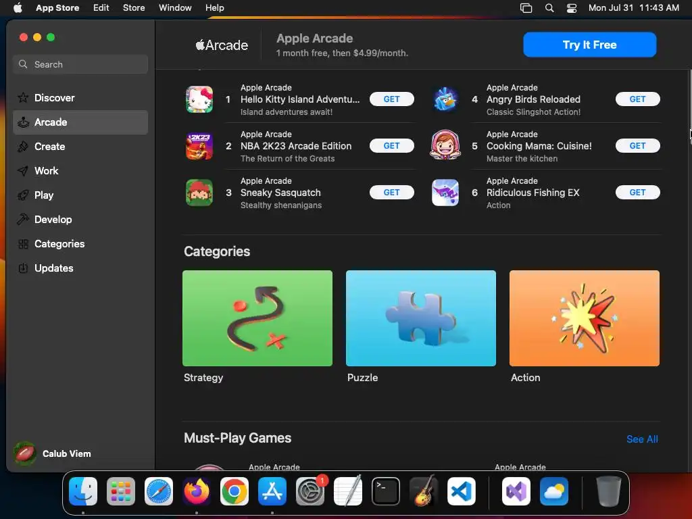The height and width of the screenshot is (519, 692).
Task: Open the Edit menu
Action: point(101,8)
